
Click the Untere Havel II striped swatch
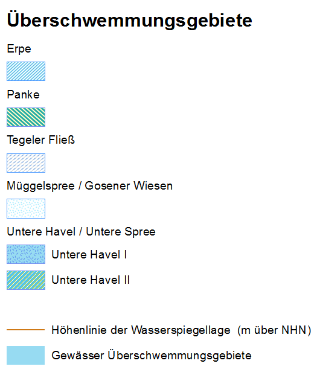tap(26, 280)
